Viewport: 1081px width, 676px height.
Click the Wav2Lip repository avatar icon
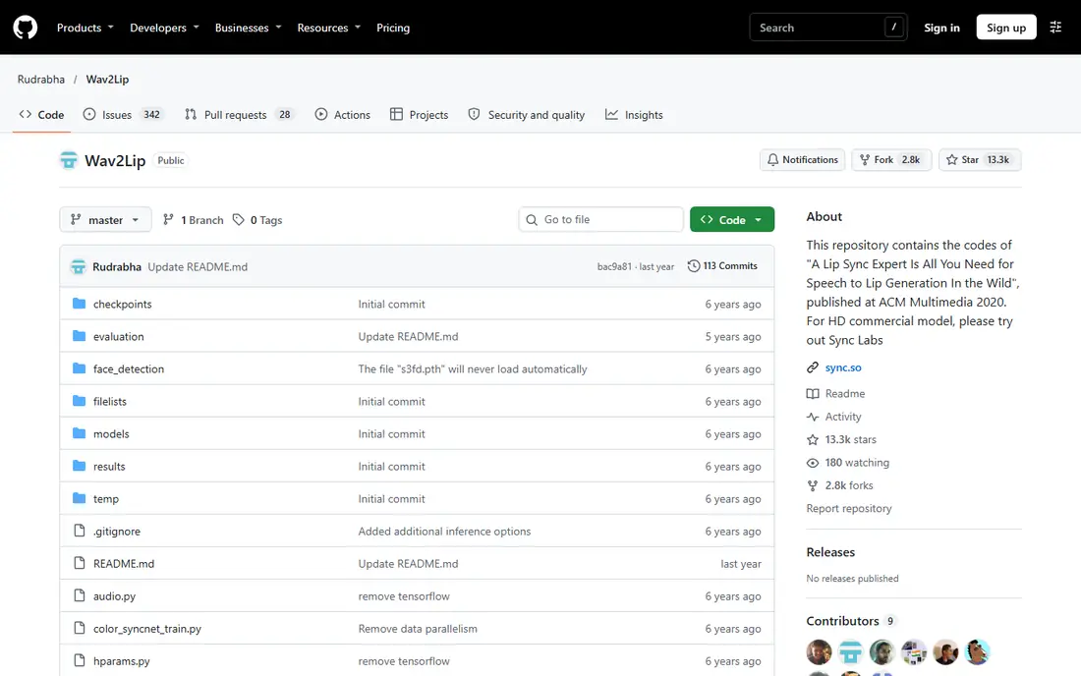click(68, 160)
